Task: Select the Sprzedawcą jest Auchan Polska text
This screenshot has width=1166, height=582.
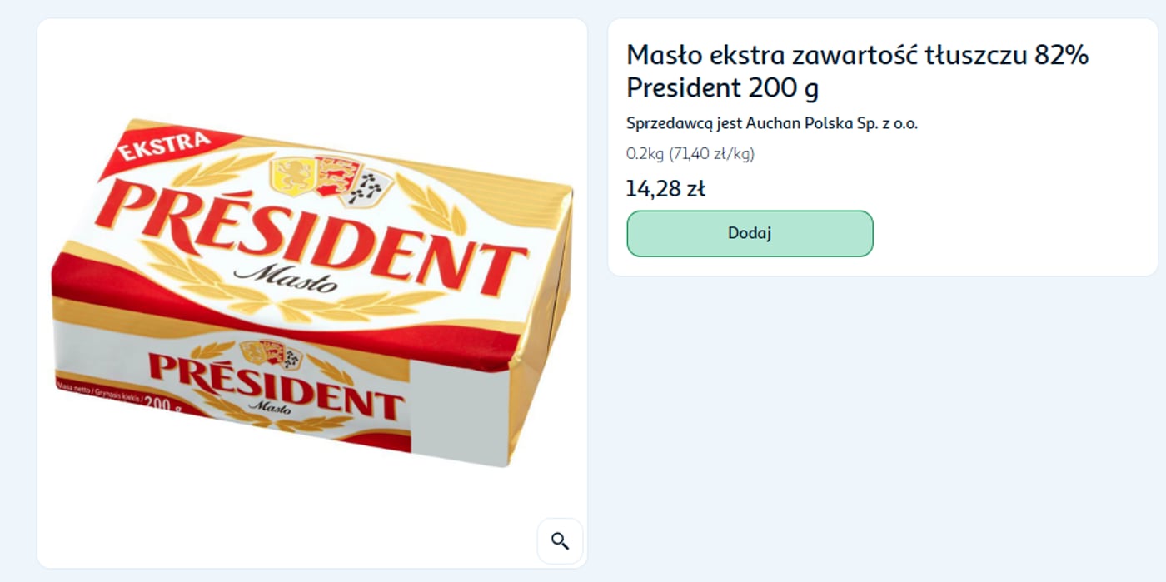Action: [771, 122]
